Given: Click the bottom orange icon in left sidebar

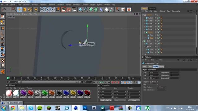Looking at the screenshot, I should (2, 72).
